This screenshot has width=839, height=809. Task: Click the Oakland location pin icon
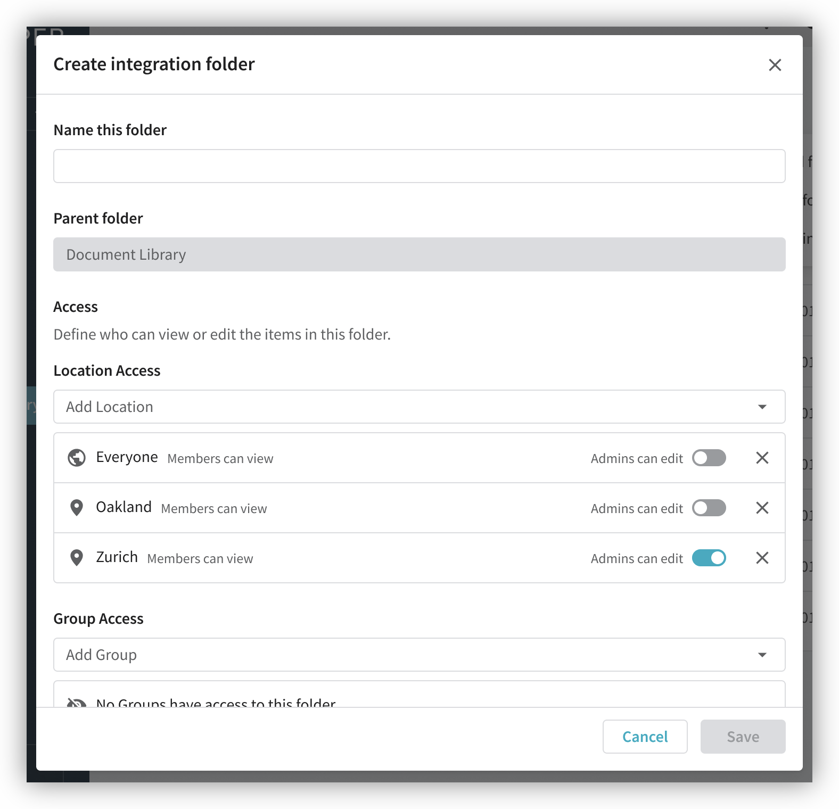point(77,508)
